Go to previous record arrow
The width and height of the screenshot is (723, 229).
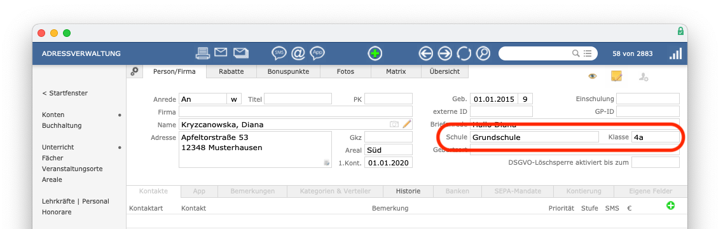[x=425, y=53]
